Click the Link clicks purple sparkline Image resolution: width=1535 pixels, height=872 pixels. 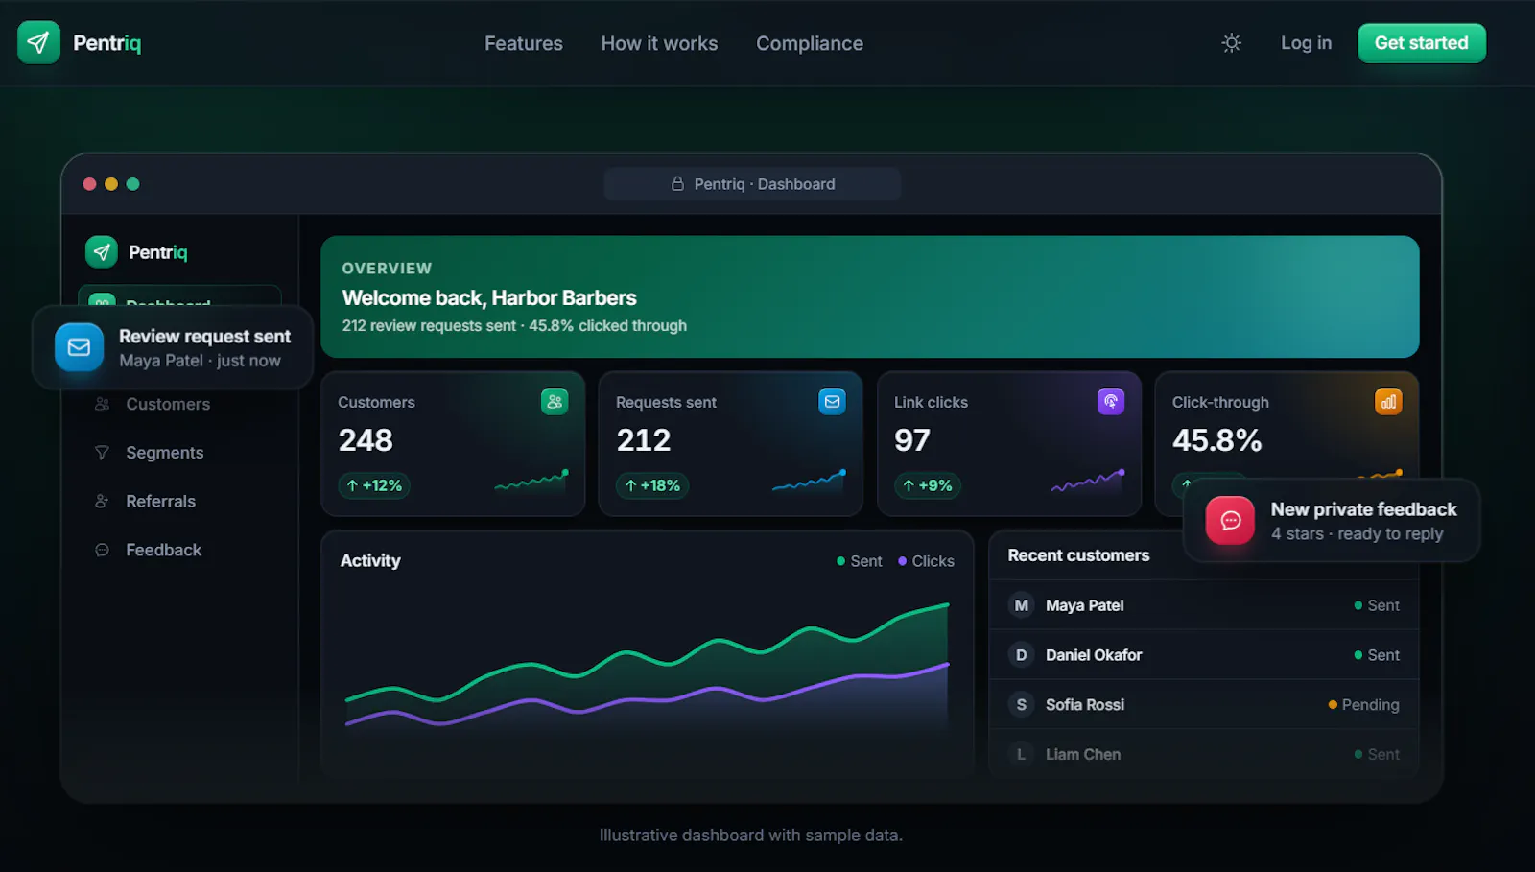point(1088,481)
